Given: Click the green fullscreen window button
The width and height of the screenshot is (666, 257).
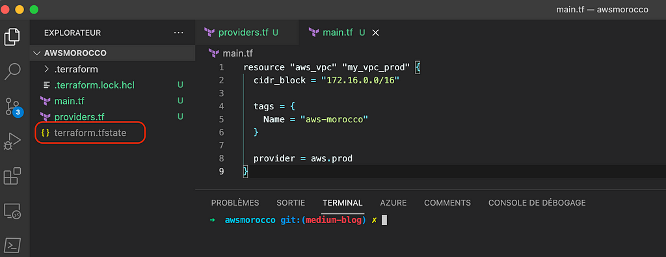Looking at the screenshot, I should coord(34,9).
